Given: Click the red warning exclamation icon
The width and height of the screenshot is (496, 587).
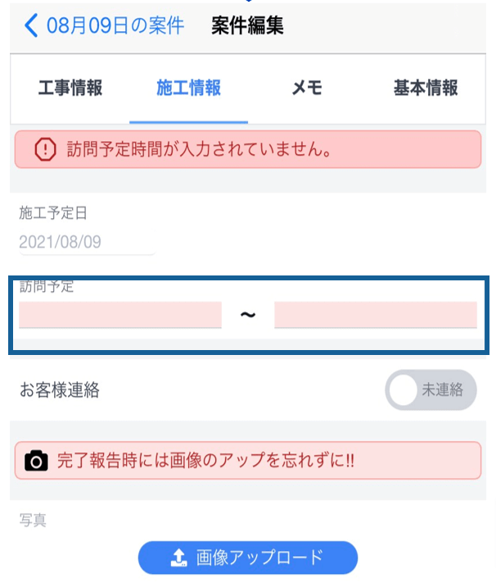Looking at the screenshot, I should click(x=46, y=149).
